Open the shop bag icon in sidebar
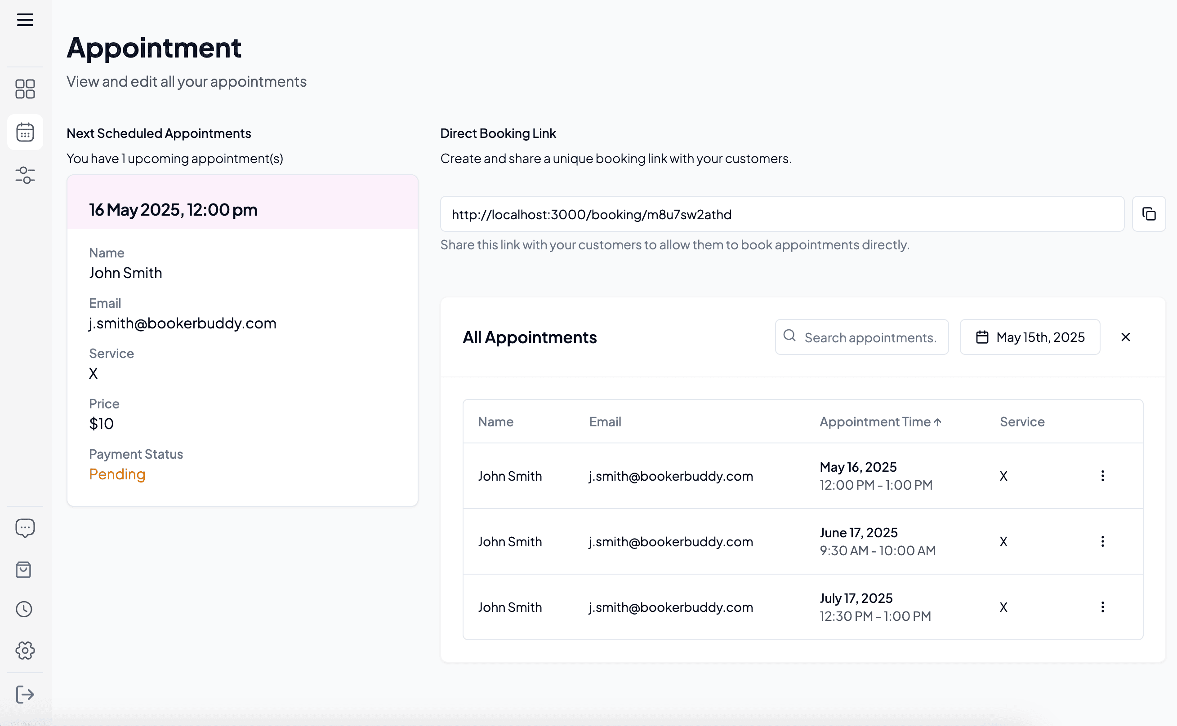Image resolution: width=1177 pixels, height=726 pixels. pyautogui.click(x=24, y=569)
